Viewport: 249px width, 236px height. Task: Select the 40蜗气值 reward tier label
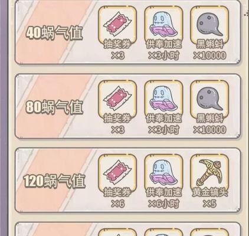(x=54, y=33)
